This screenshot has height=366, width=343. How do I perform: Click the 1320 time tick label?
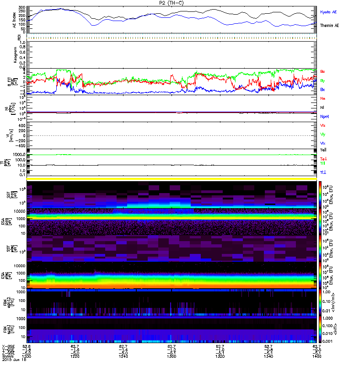point(220,356)
